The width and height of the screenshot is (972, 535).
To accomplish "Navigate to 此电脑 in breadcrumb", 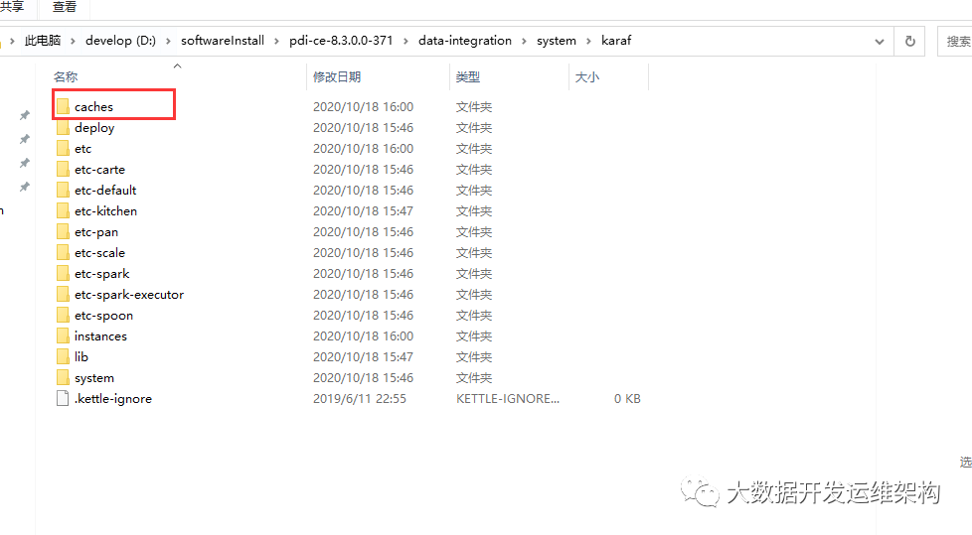I will [43, 41].
